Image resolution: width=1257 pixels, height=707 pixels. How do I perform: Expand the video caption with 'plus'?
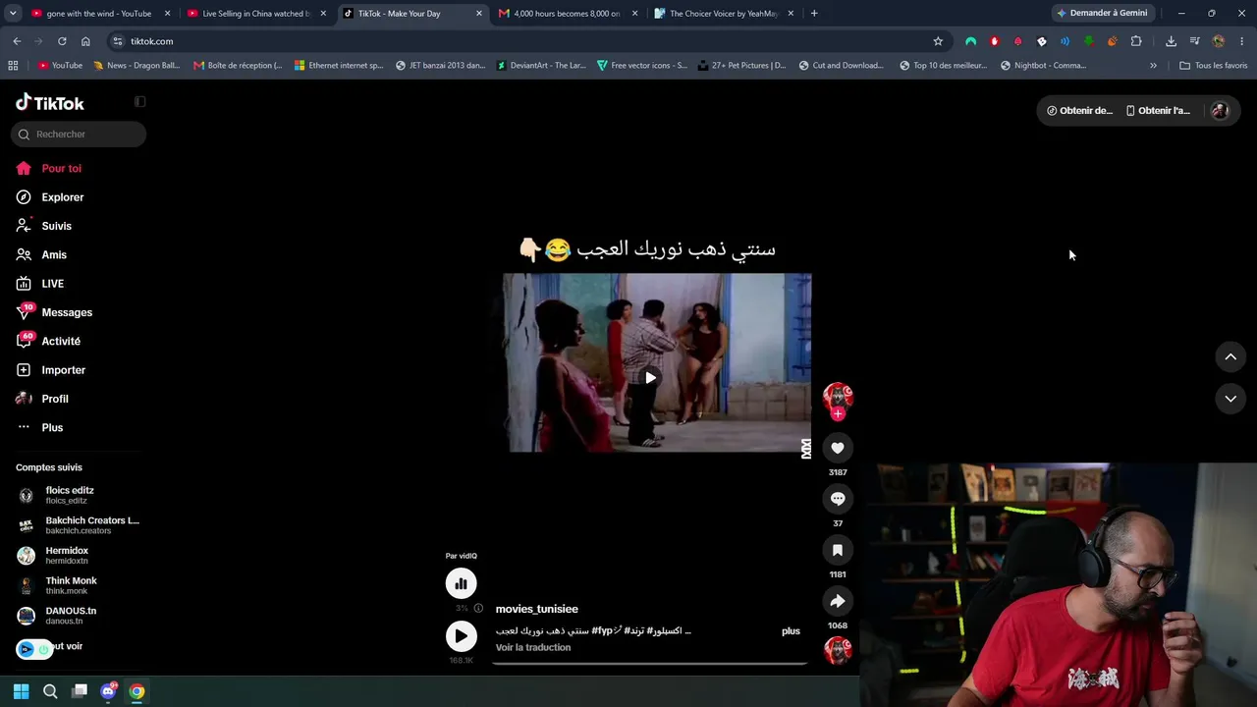click(x=791, y=631)
